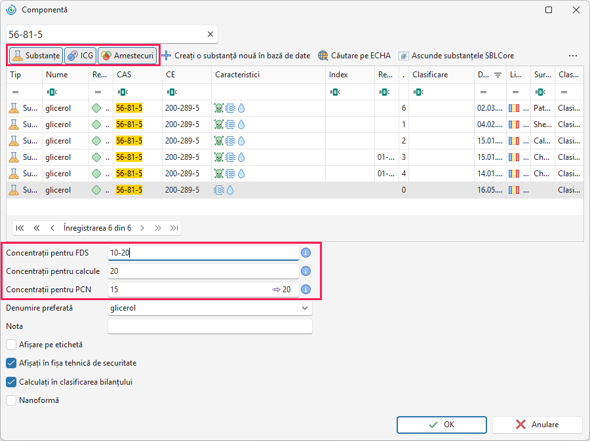
Task: Uncheck Afișați în fișa tehnică de securitate
Action: tap(11, 363)
